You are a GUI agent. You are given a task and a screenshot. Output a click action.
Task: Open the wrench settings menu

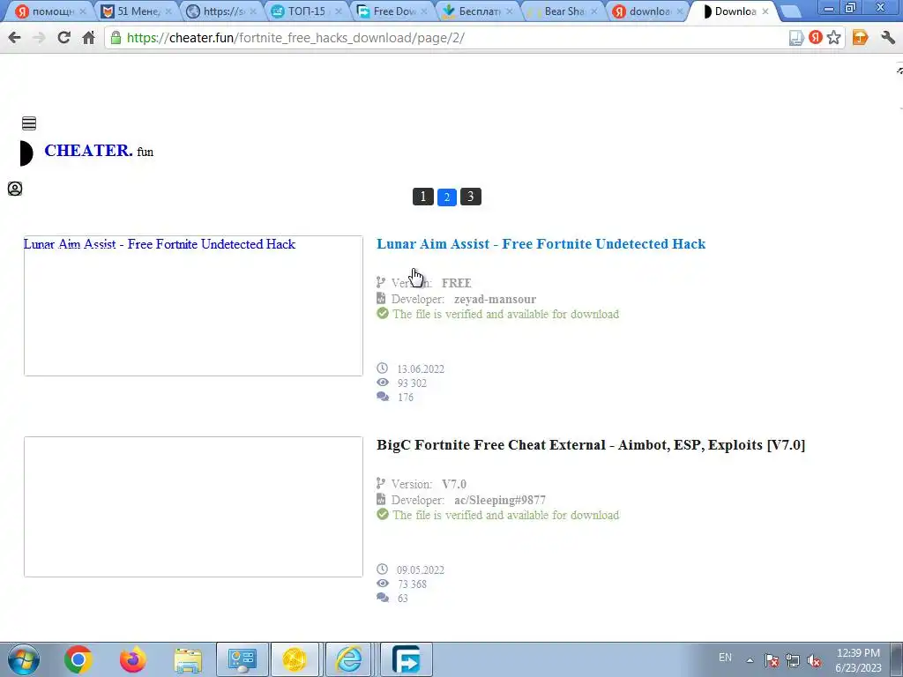(x=887, y=38)
